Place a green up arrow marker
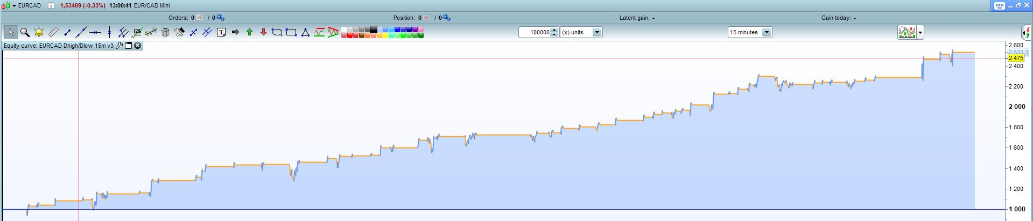1033x221 pixels. tap(249, 32)
